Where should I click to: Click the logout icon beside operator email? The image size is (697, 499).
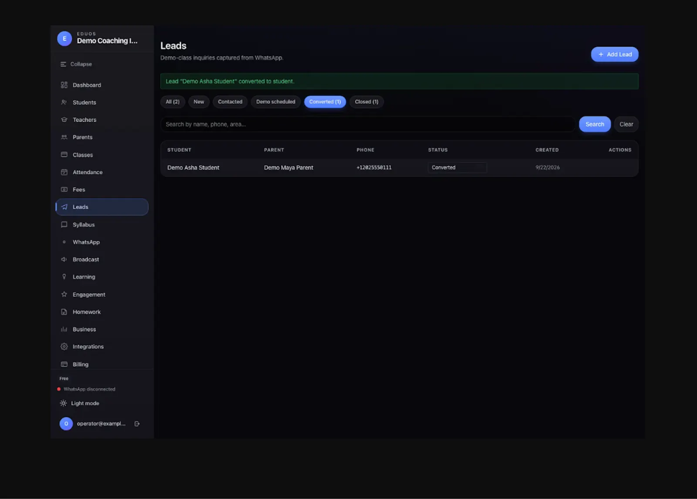point(137,424)
